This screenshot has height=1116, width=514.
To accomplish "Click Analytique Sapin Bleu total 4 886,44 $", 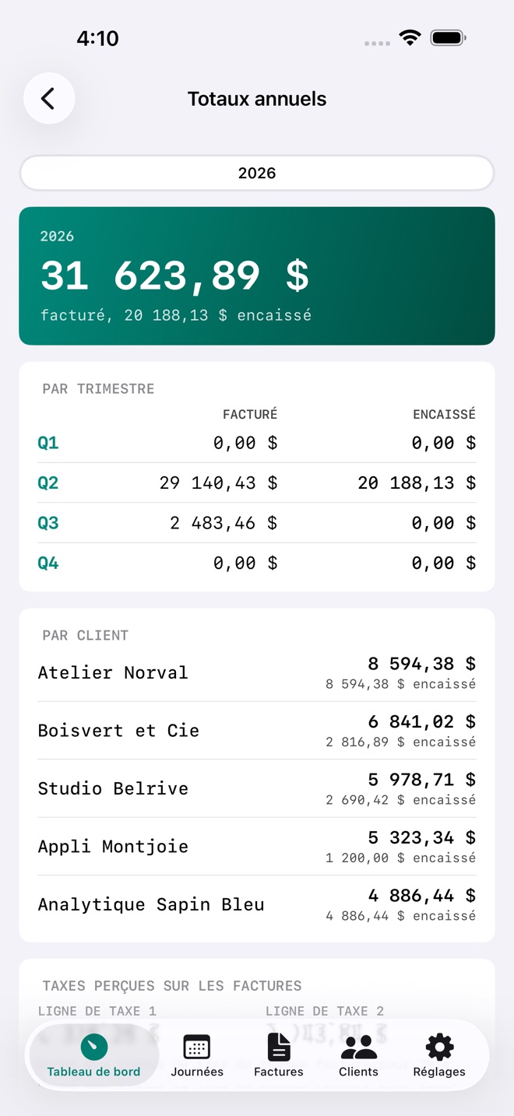I will (421, 896).
